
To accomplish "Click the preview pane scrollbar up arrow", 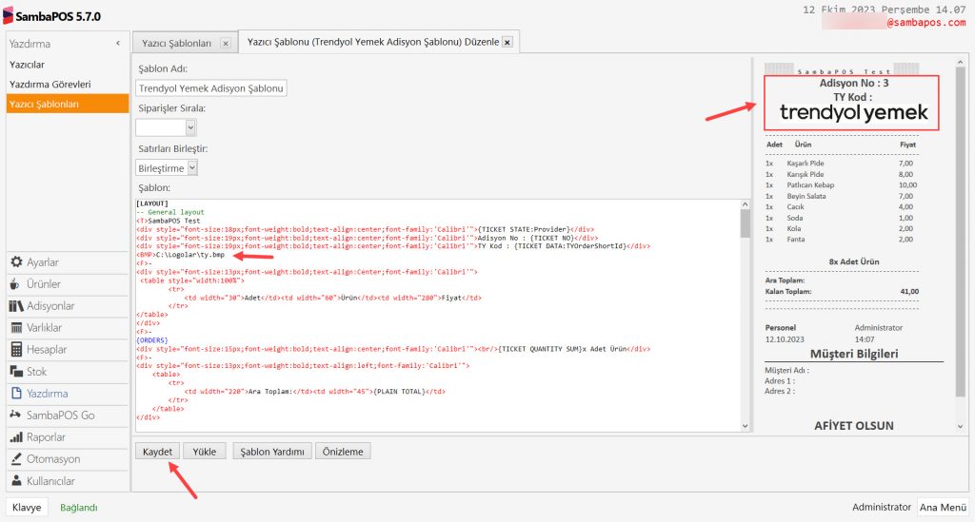I will [x=960, y=63].
